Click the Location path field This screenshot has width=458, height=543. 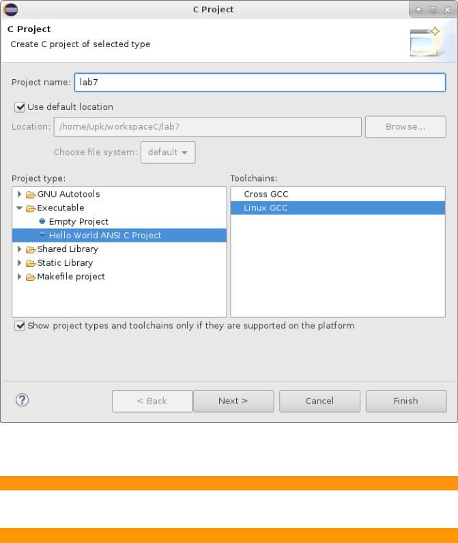tap(207, 127)
